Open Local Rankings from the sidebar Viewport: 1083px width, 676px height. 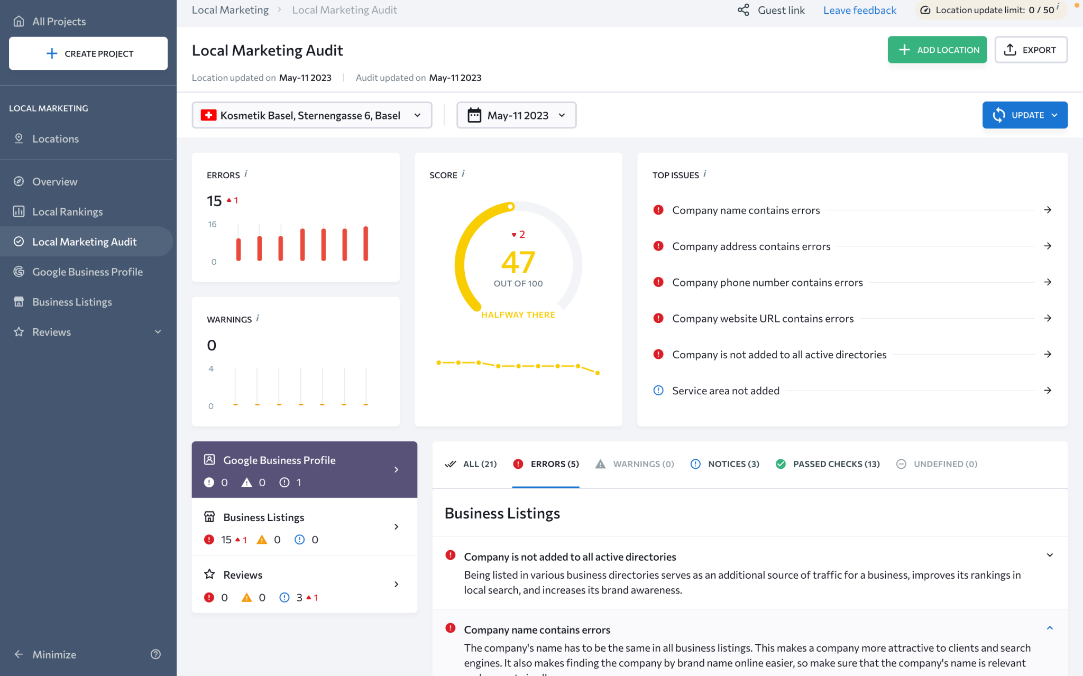point(68,211)
